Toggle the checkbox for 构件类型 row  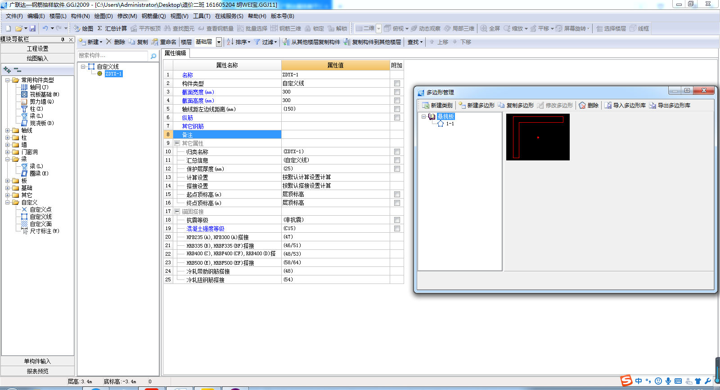[x=397, y=83]
